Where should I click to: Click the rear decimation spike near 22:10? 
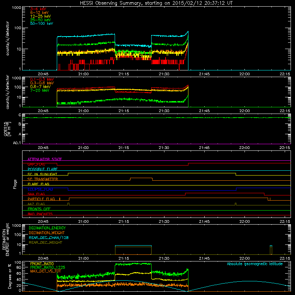click(271, 250)
